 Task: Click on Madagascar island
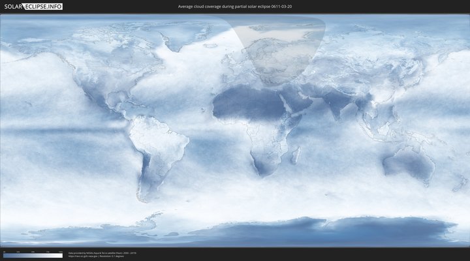[x=296, y=155]
